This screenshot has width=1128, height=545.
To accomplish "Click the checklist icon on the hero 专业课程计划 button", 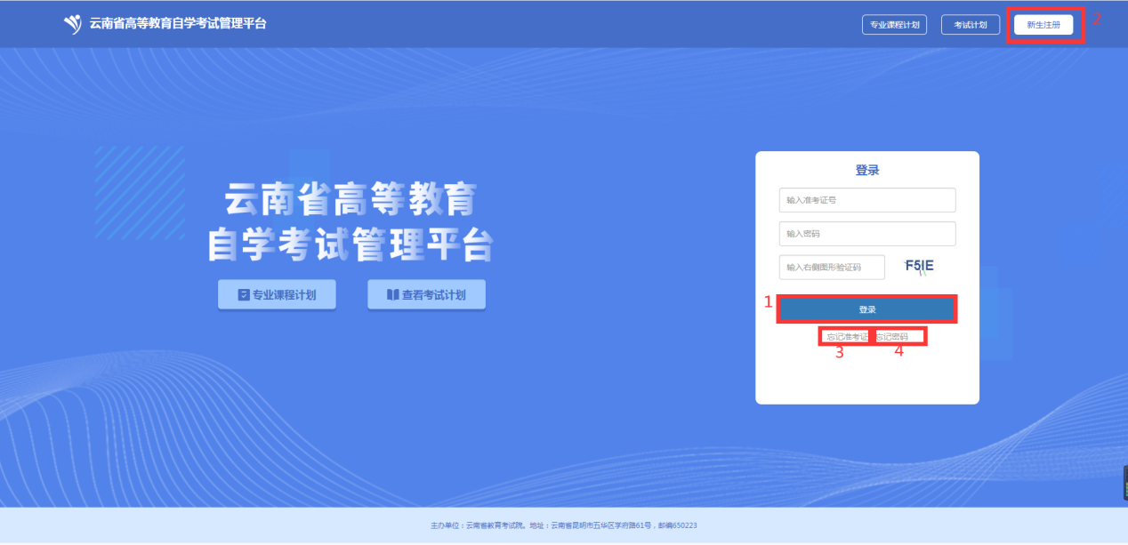I will tap(243, 295).
